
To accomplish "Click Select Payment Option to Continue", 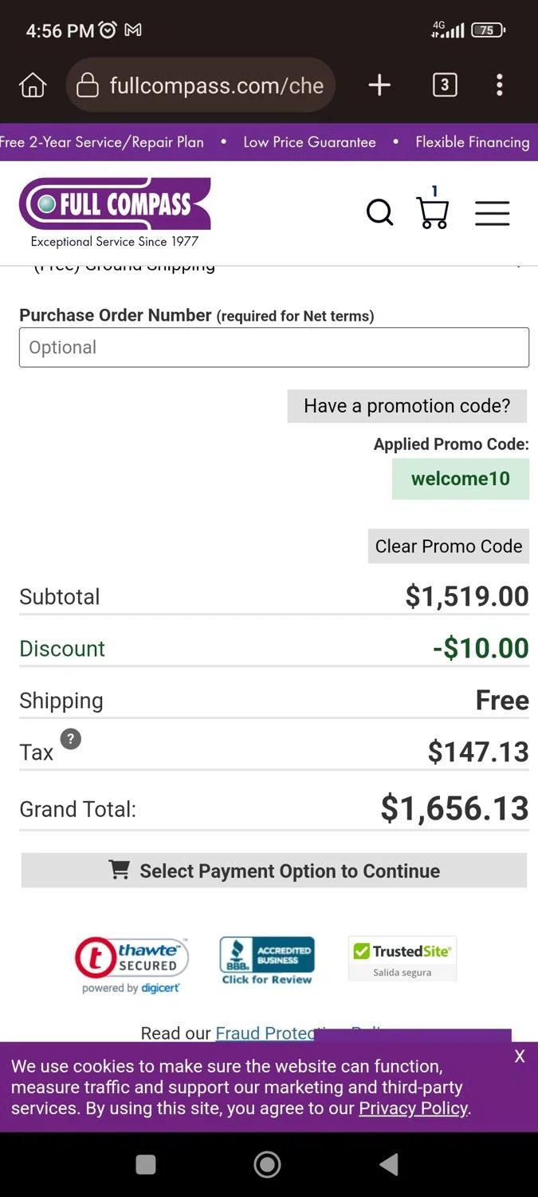I will [274, 871].
